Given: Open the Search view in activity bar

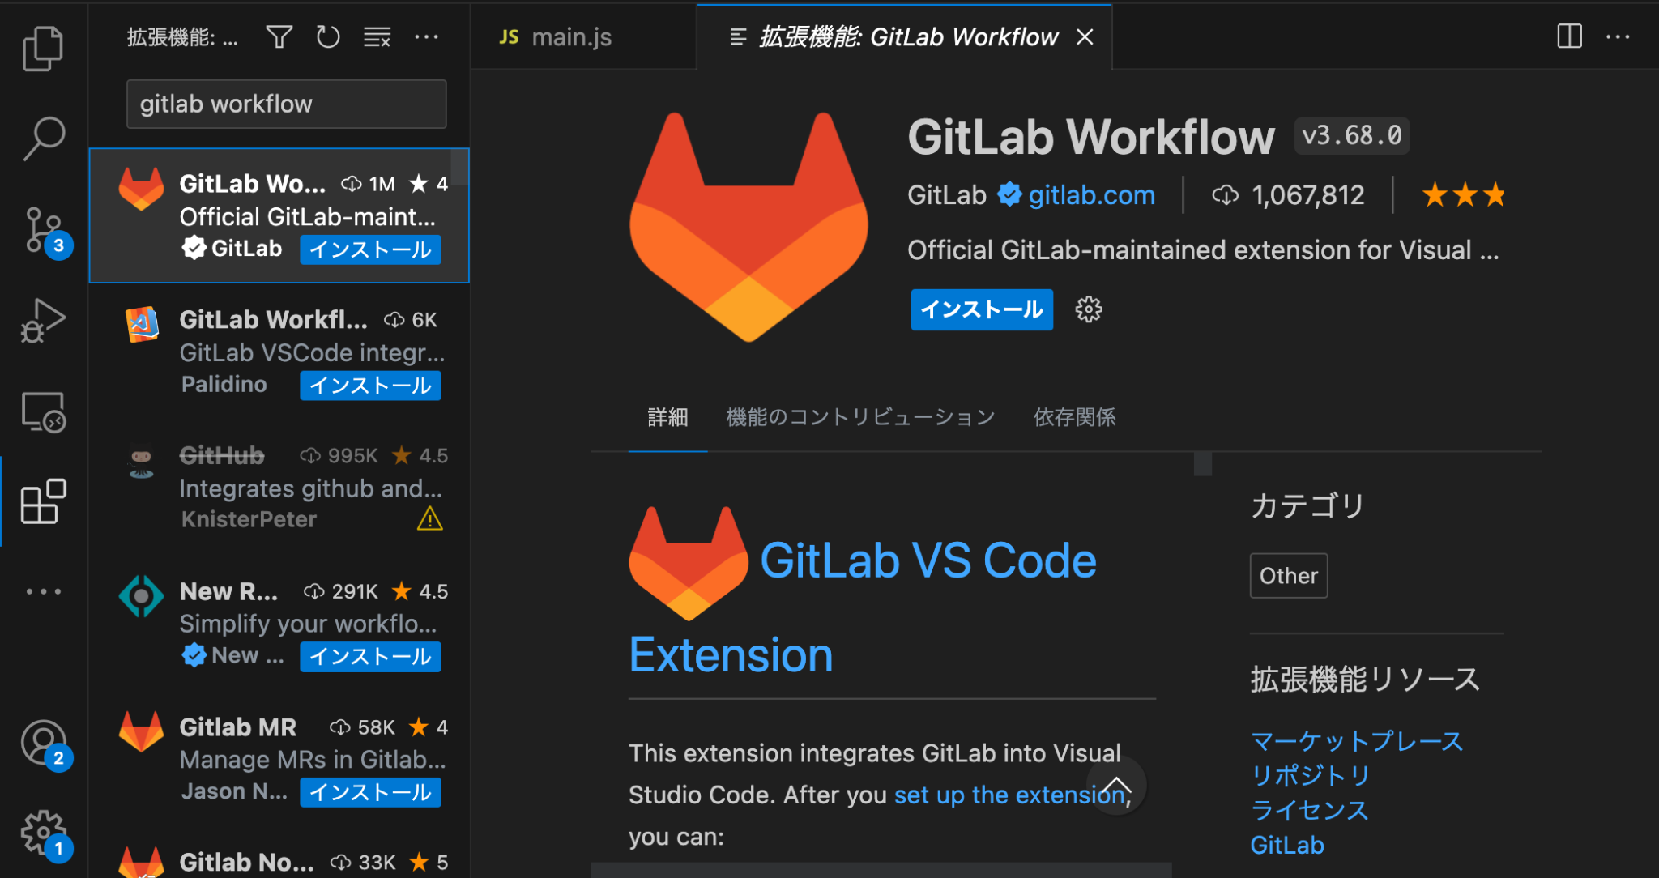Looking at the screenshot, I should tap(43, 139).
